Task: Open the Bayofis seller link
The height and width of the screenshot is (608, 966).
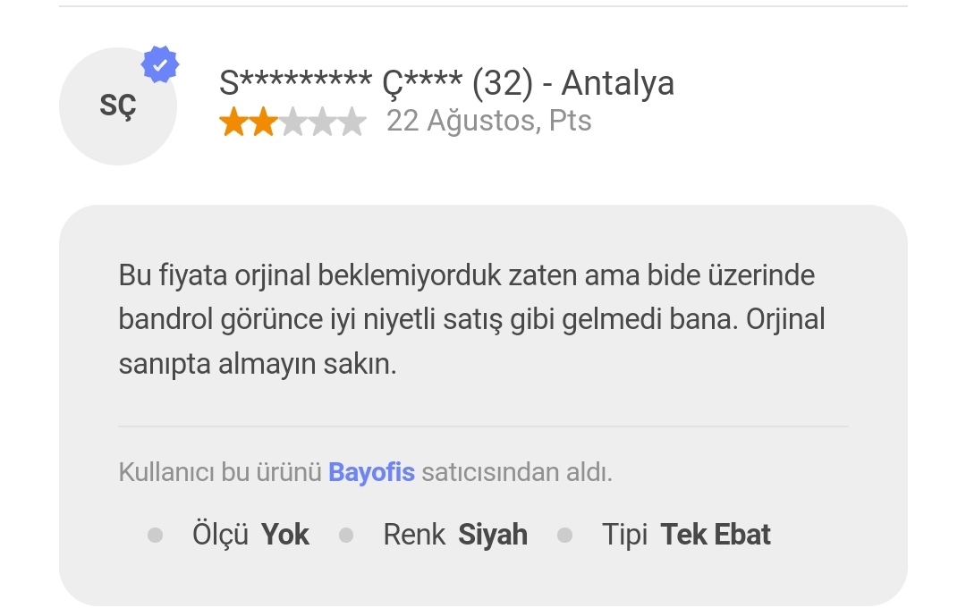Action: tap(371, 472)
